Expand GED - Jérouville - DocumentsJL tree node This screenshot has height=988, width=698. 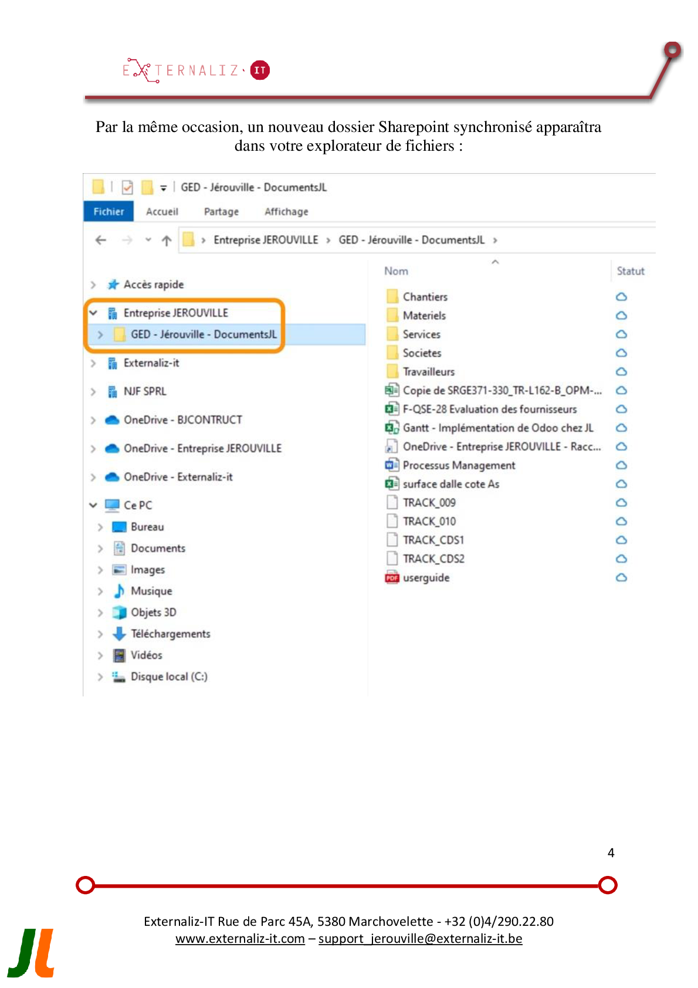pos(100,334)
